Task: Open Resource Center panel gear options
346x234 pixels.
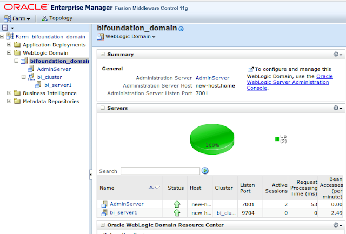Action: tap(337, 225)
